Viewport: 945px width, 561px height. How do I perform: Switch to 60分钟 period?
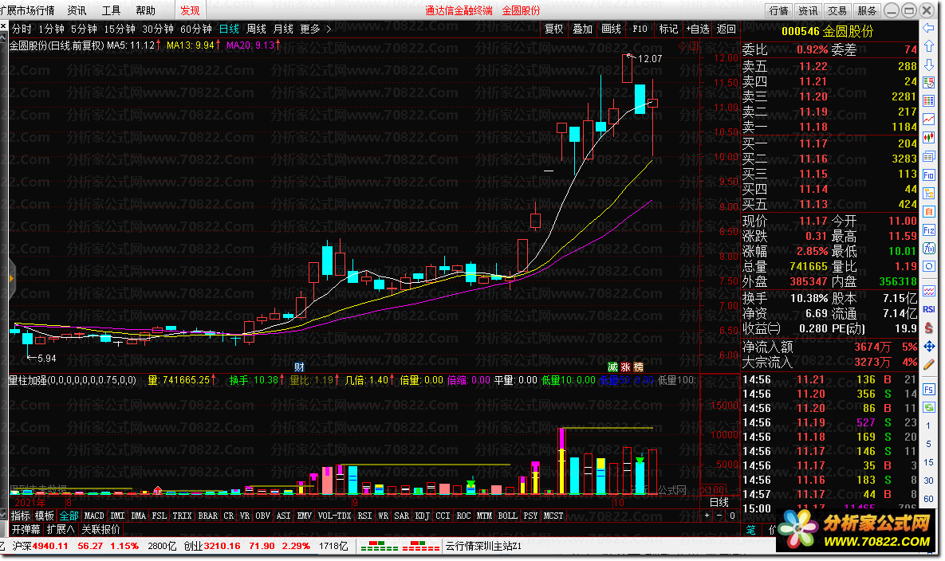(196, 29)
